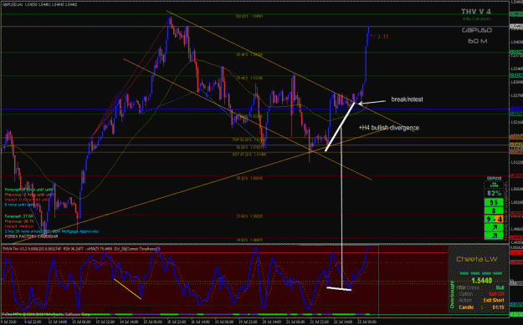Click the green and orange '9 - 4' meter box
The height and width of the screenshot is (325, 523).
coord(494,219)
